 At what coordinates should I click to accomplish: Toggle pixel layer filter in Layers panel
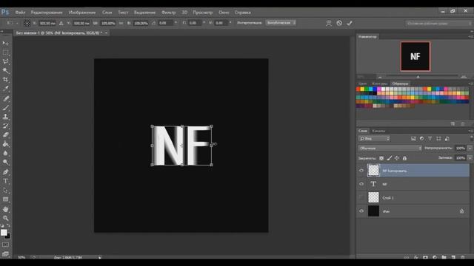(x=413, y=139)
